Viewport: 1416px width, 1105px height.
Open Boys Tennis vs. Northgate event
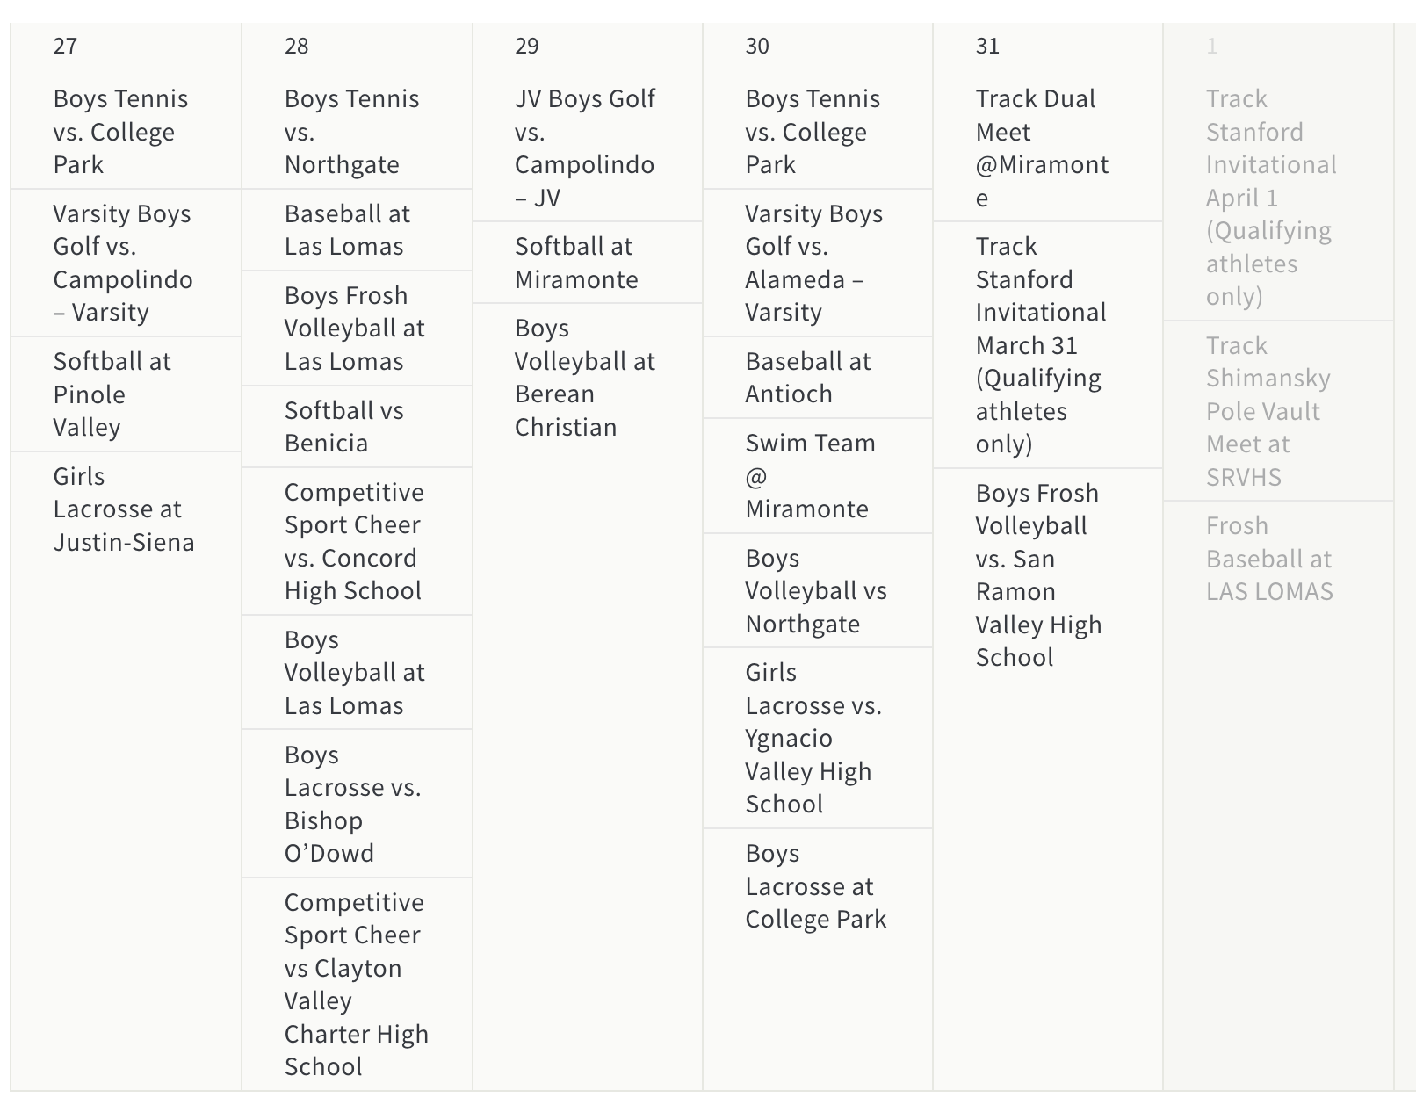click(351, 132)
